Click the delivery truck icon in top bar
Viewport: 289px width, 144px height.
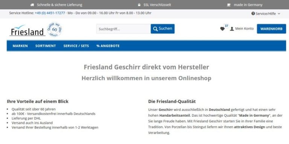(x=32, y=5)
